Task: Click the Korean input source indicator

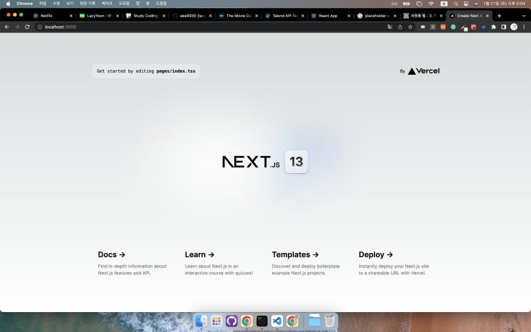Action: coord(444,3)
